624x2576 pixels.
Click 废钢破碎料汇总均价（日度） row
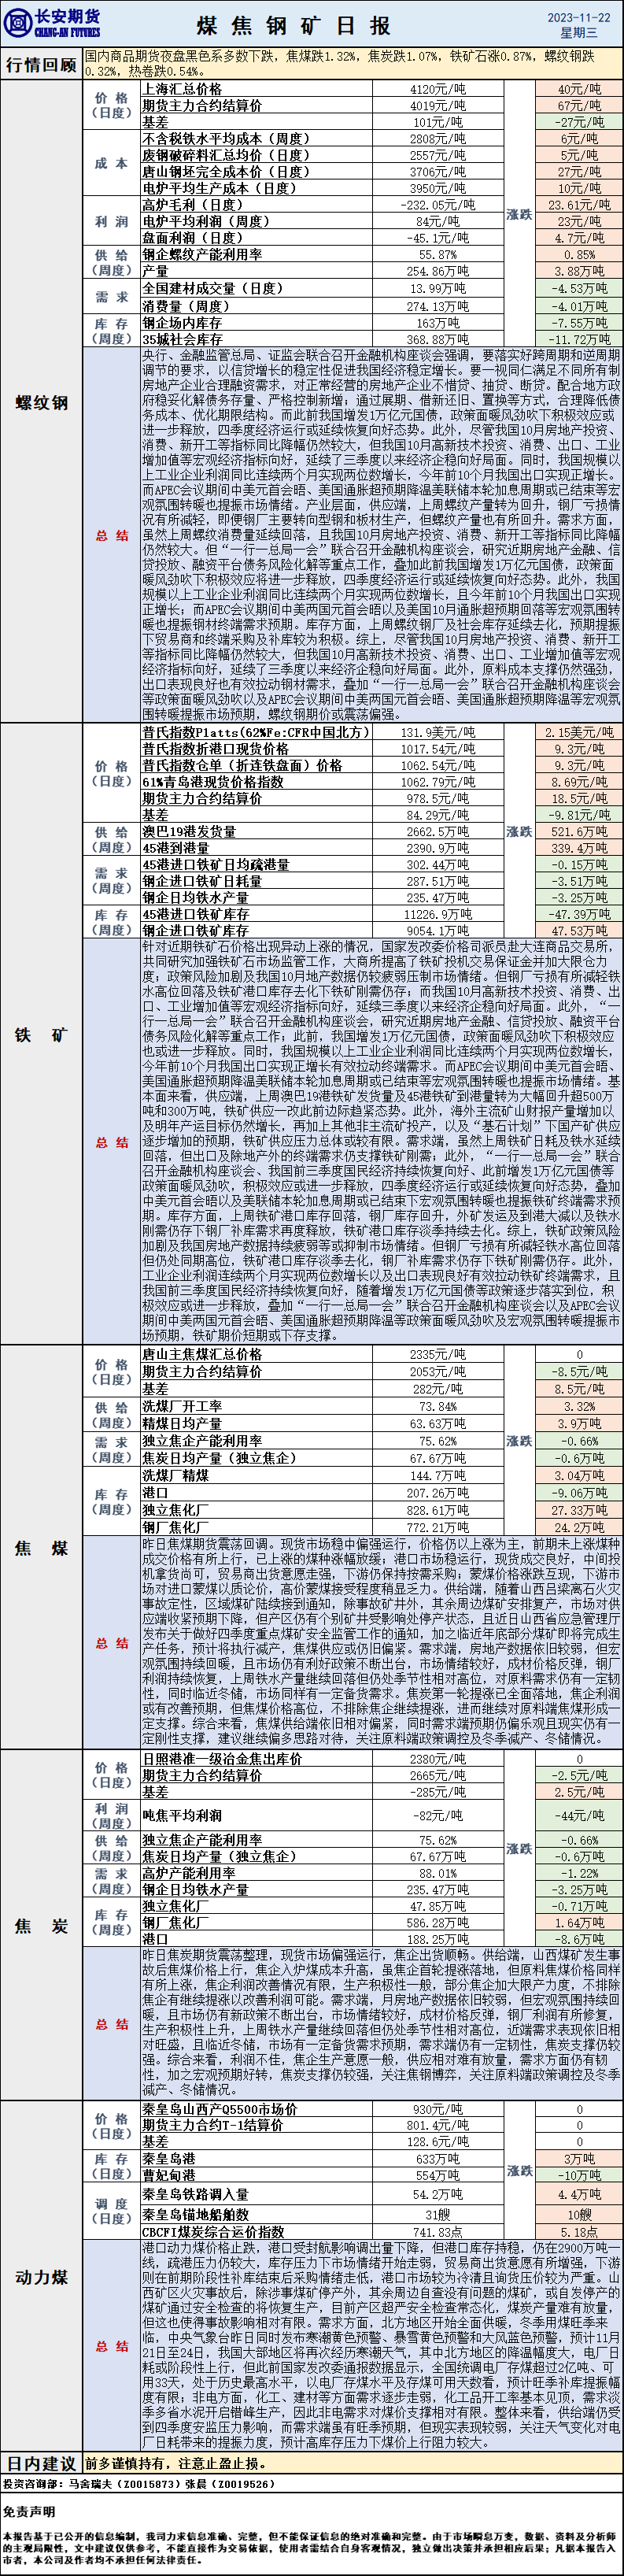tap(226, 155)
